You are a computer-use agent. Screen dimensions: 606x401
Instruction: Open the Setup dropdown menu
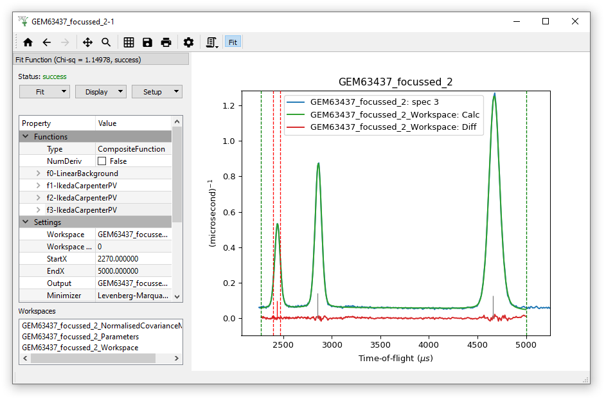click(157, 92)
